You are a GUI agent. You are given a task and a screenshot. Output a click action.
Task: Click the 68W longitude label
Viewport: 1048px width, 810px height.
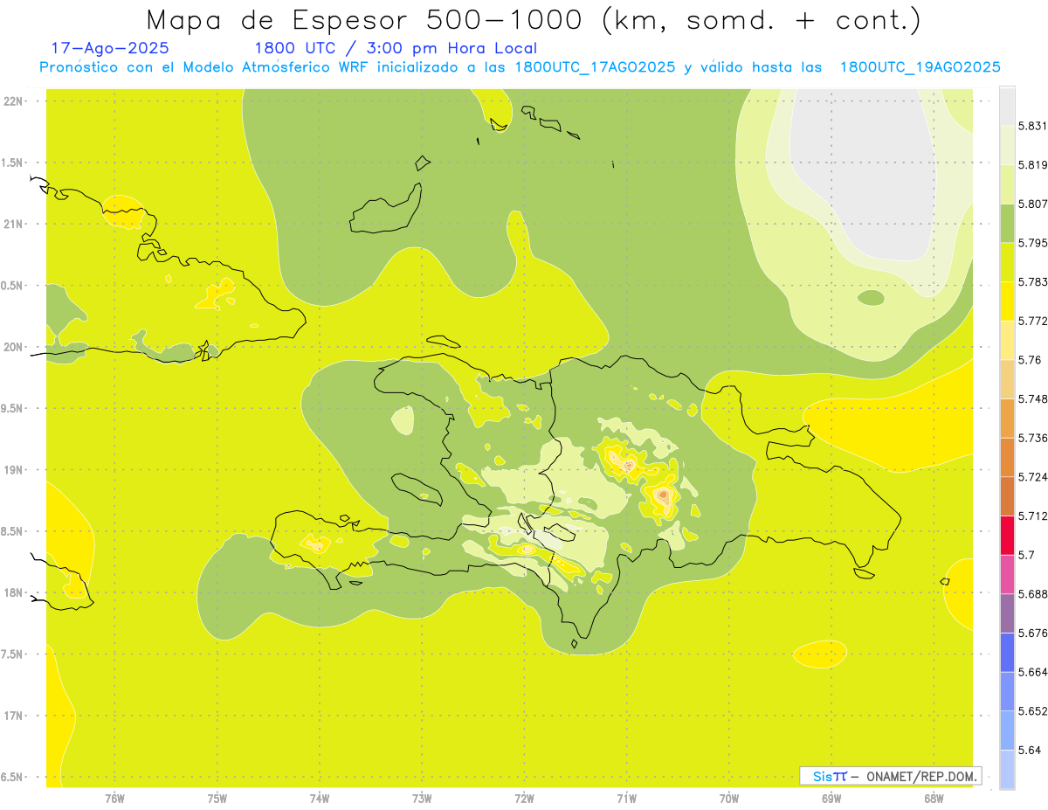point(934,799)
